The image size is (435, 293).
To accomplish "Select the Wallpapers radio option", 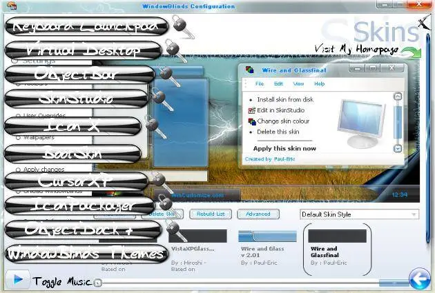I will pyautogui.click(x=19, y=137).
